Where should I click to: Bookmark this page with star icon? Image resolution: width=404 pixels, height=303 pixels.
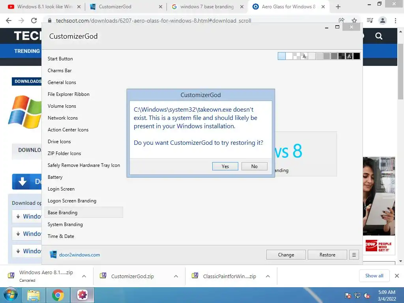(354, 21)
